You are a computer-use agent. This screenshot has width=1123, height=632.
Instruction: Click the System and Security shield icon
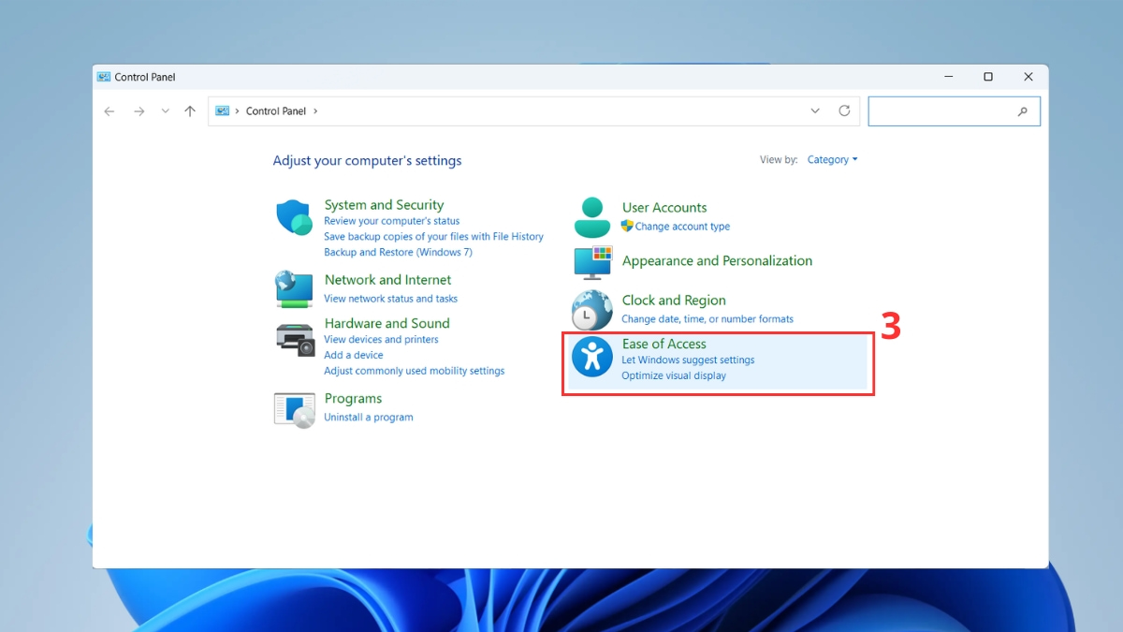tap(294, 217)
